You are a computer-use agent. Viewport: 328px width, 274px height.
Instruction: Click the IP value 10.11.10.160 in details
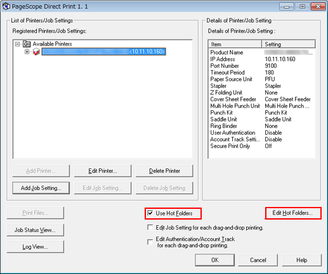coord(280,59)
